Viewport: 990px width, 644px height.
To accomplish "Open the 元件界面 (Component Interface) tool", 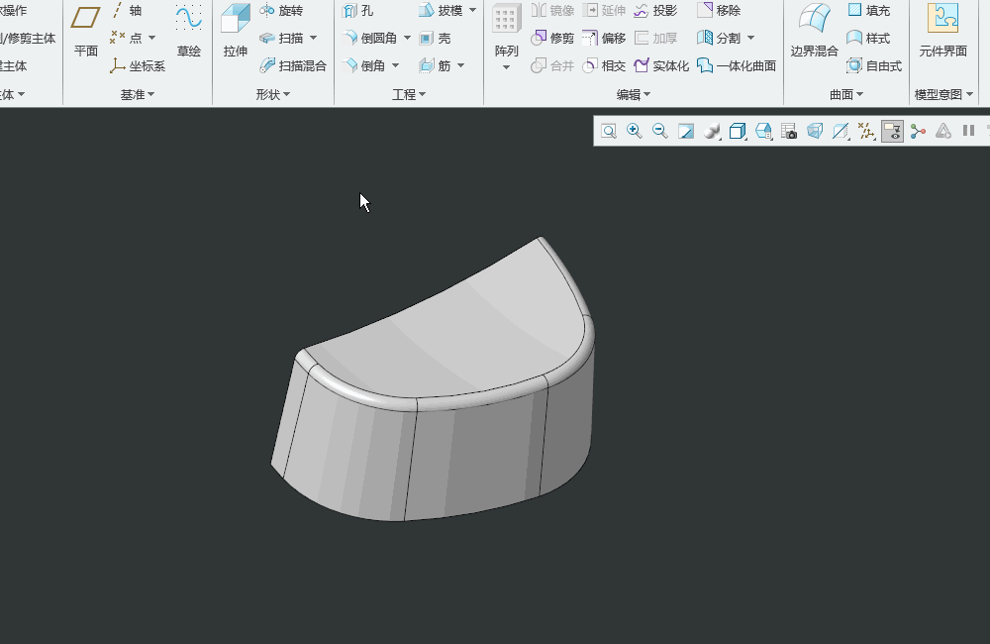I will 942,32.
